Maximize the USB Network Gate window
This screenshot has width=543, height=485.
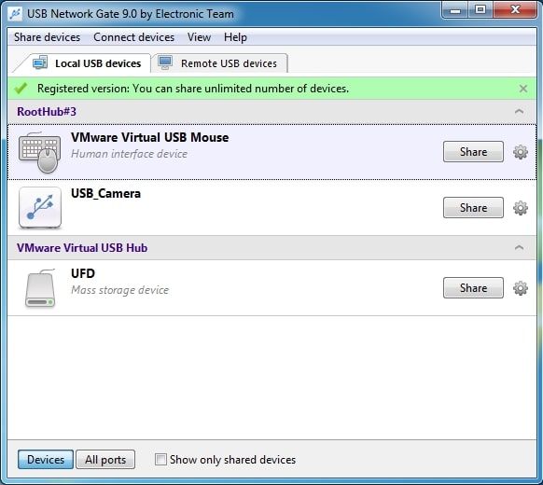pyautogui.click(x=480, y=9)
